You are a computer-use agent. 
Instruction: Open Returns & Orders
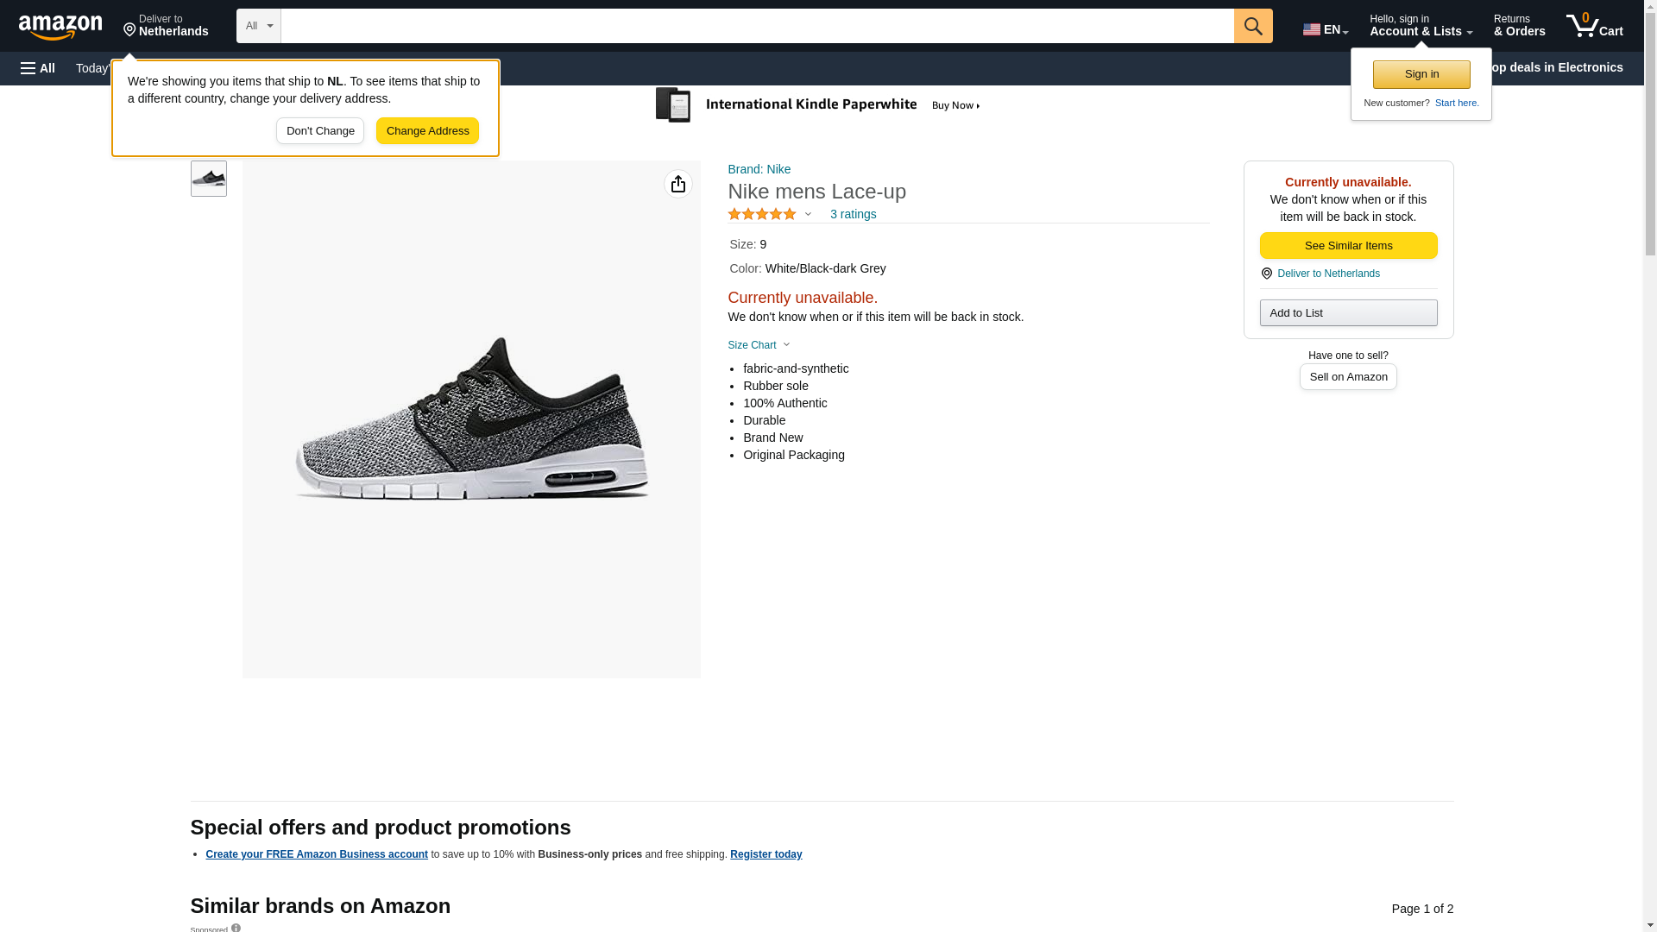tap(1518, 25)
